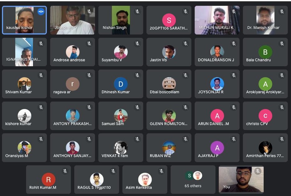
Task: Click the You self-view video tile
Action: pyautogui.click(x=241, y=180)
